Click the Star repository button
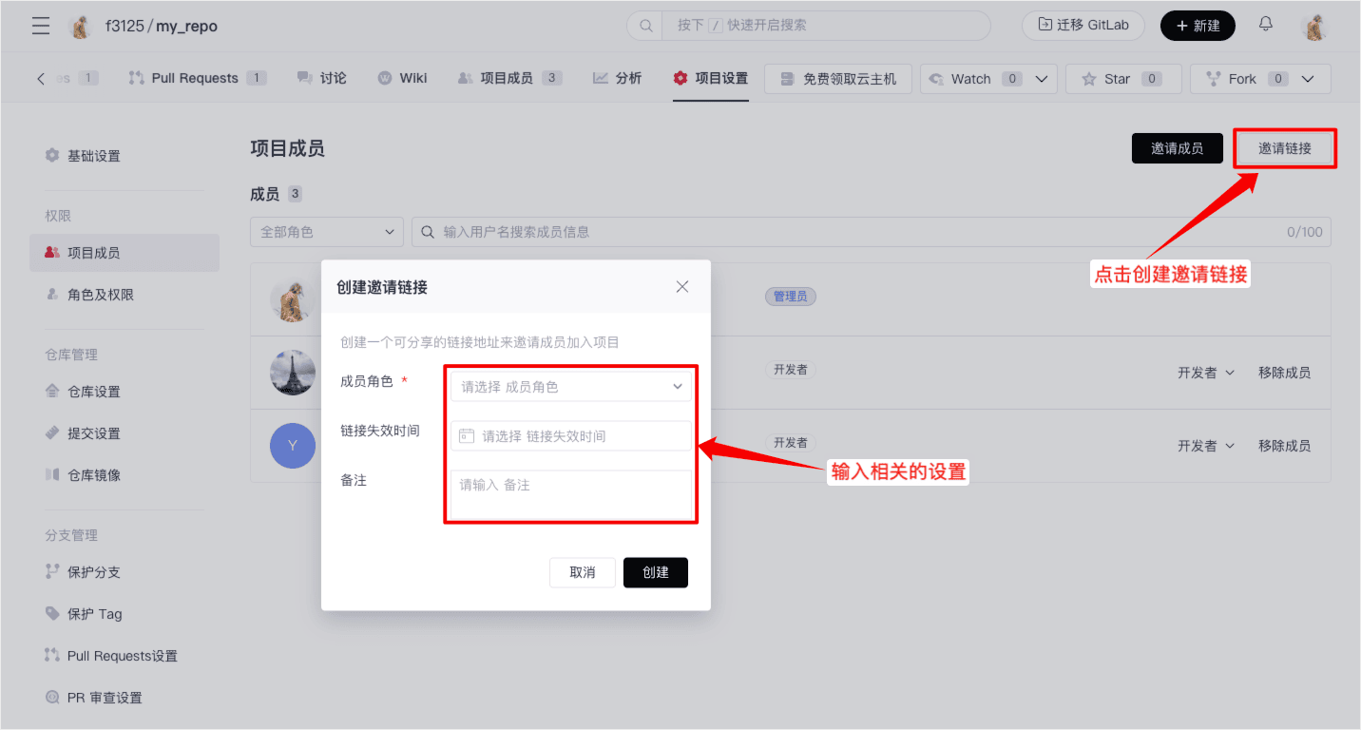Viewport: 1361px width, 730px height. click(x=1122, y=79)
